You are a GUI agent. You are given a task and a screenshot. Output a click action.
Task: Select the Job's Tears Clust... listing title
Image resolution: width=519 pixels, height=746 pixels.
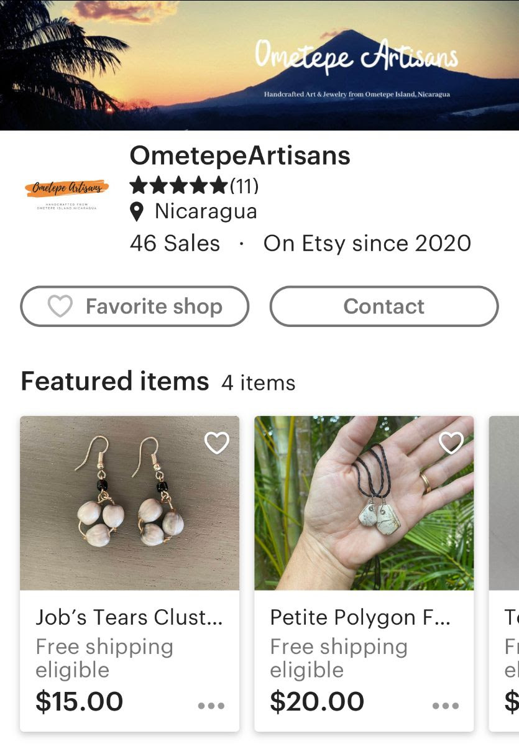(x=129, y=617)
